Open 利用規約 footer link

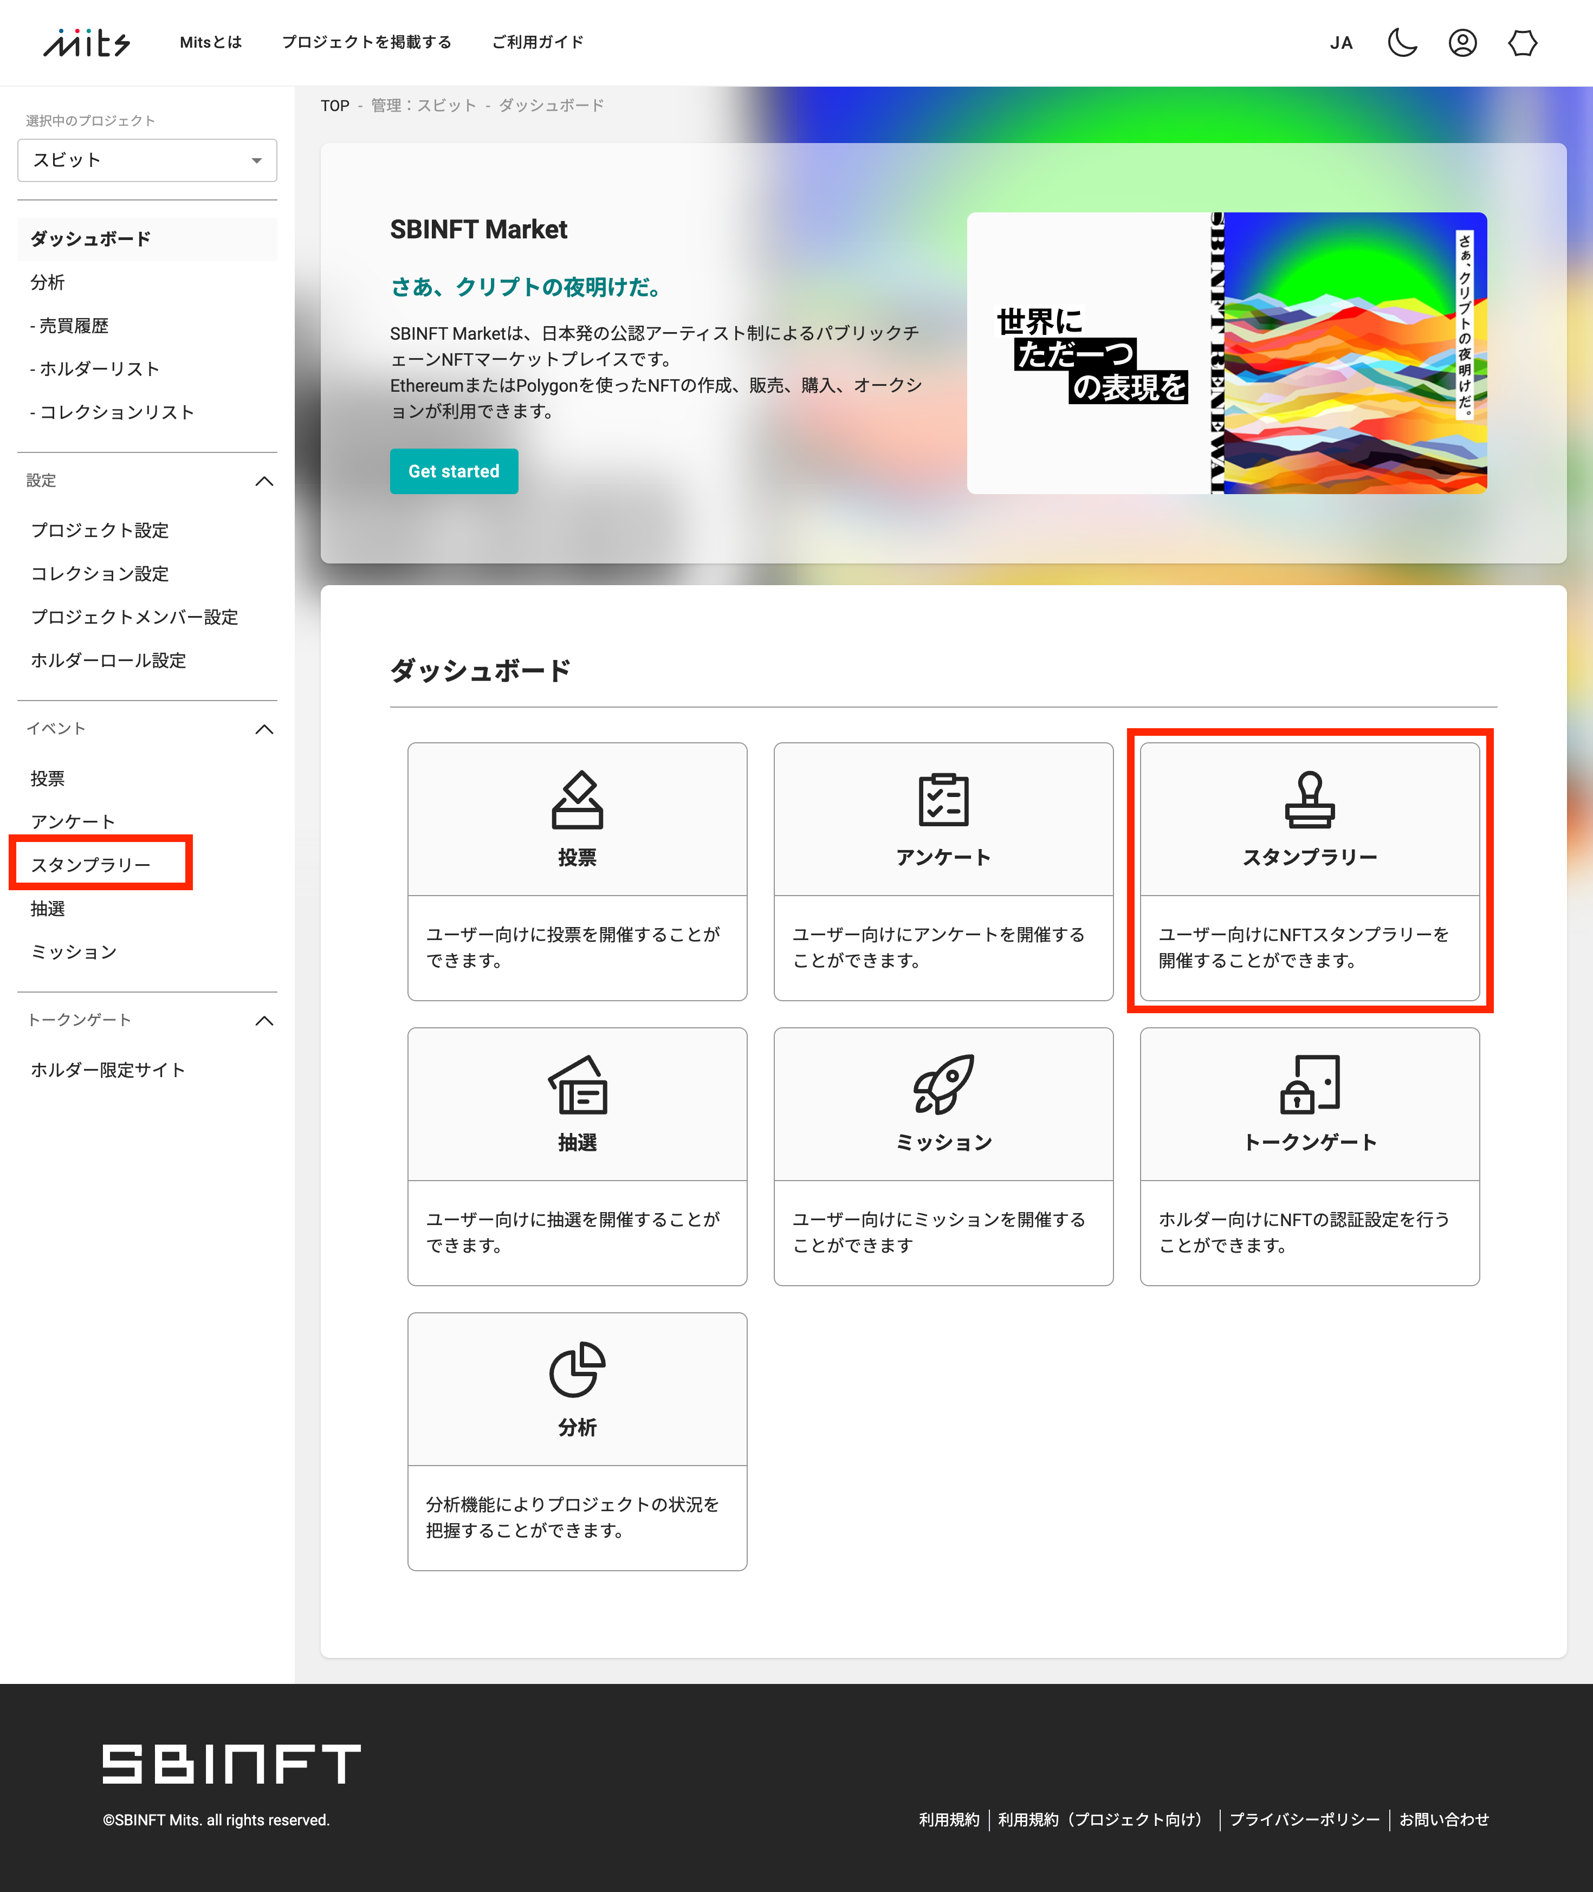(948, 1820)
